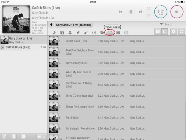The height and width of the screenshot is (140, 186).
Task: Select the TIDAL streaming icon
Action: [x=110, y=32]
